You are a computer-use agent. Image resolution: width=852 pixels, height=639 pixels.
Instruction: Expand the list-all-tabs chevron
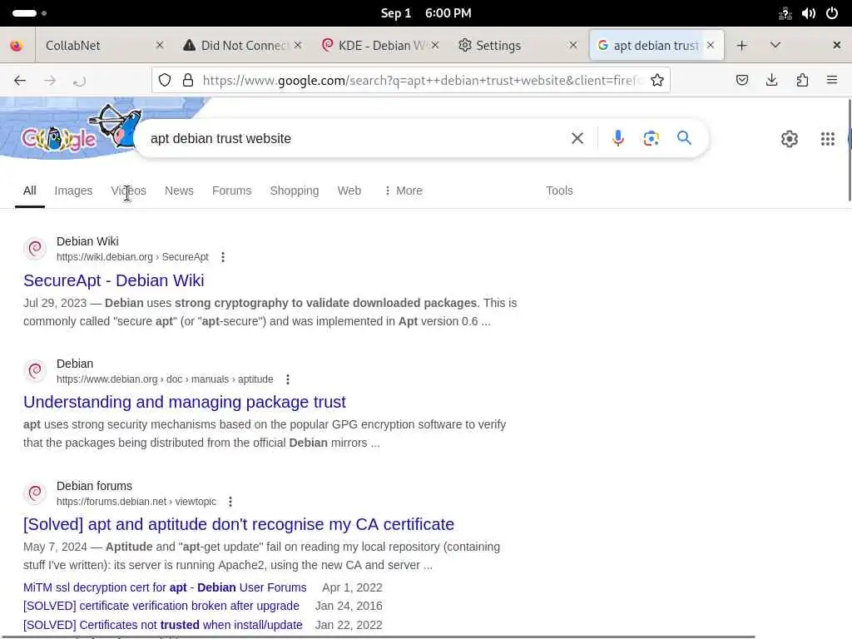(x=775, y=45)
